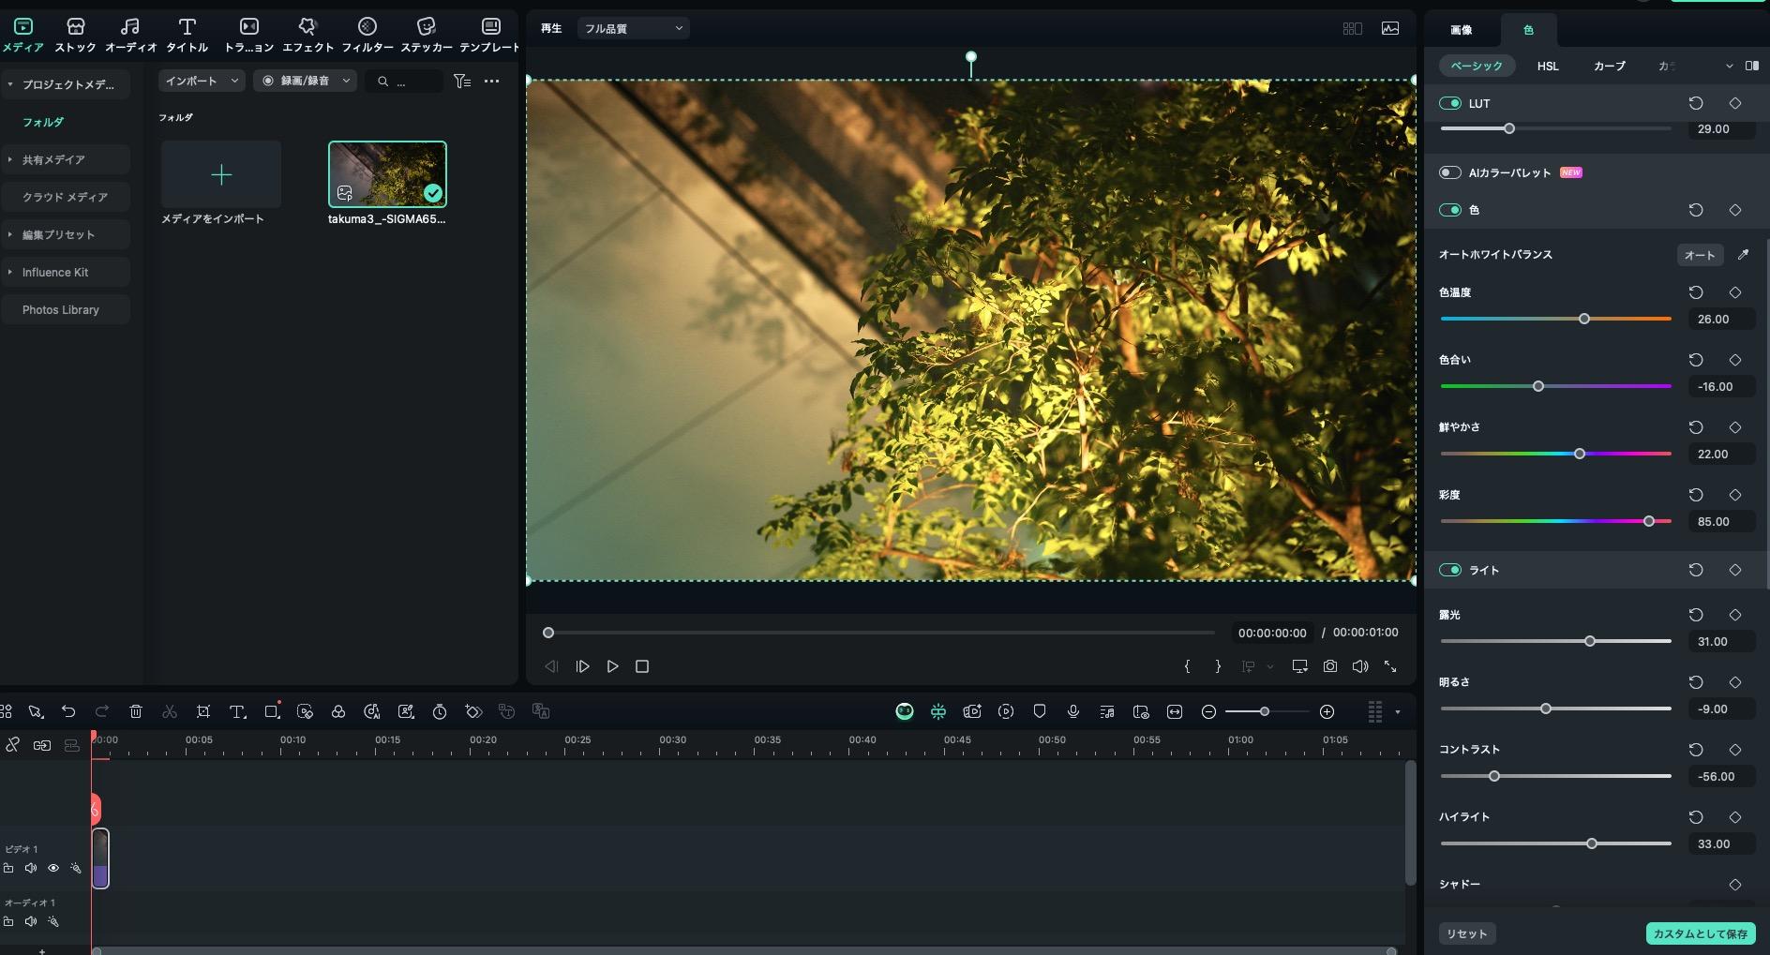
Task: Click the speed stopwatch icon
Action: click(440, 711)
